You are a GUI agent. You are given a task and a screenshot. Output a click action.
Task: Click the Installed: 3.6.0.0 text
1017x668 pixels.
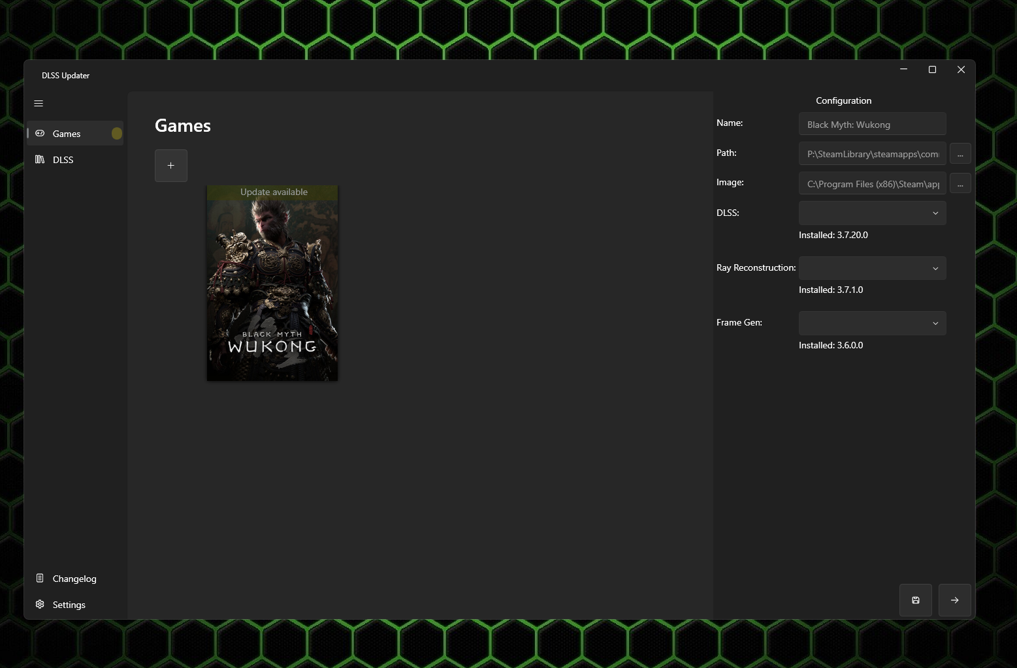click(831, 345)
